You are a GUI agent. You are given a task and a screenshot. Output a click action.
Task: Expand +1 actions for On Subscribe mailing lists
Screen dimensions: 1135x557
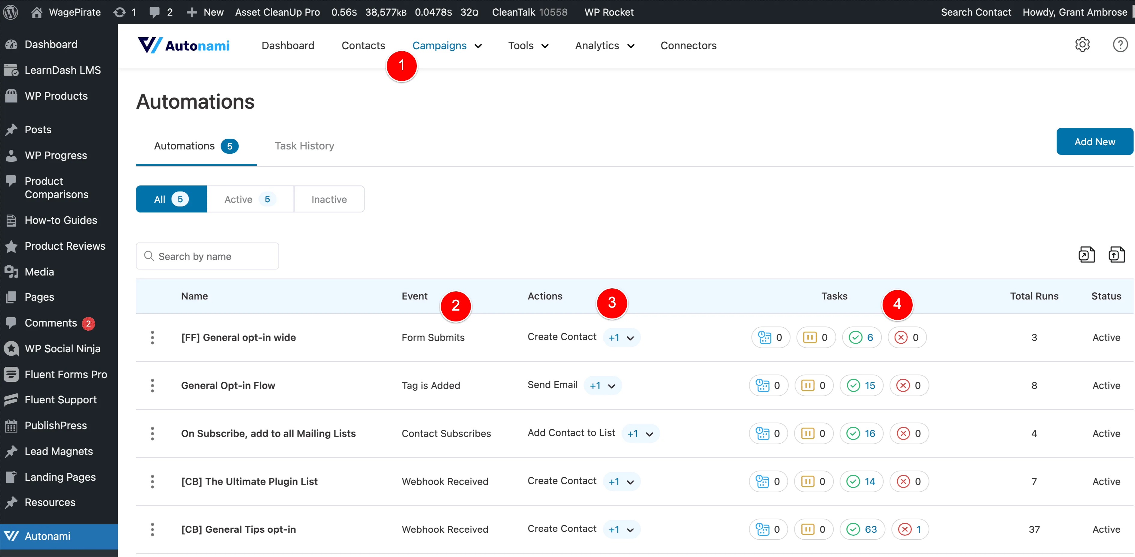pos(640,434)
